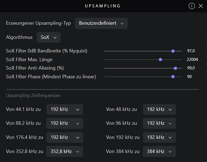Expand the Algorithmus SoX dropdown
This screenshot has width=207, height=162.
(x=48, y=37)
